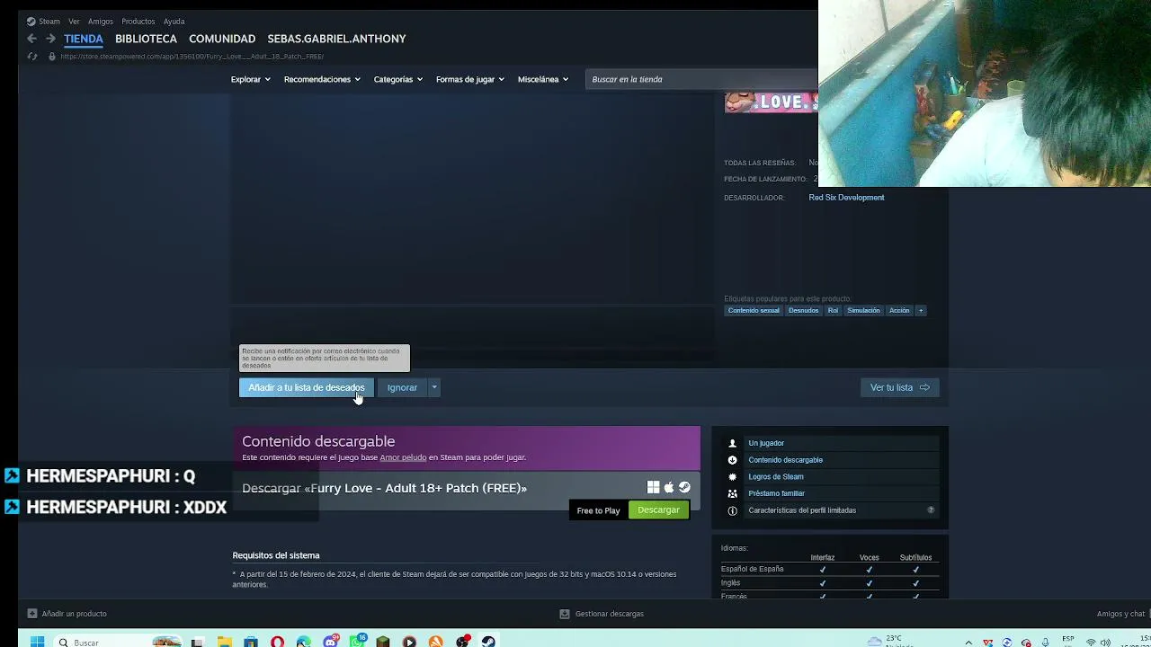Go back using the back arrow
Viewport: 1151px width, 647px height.
31,39
